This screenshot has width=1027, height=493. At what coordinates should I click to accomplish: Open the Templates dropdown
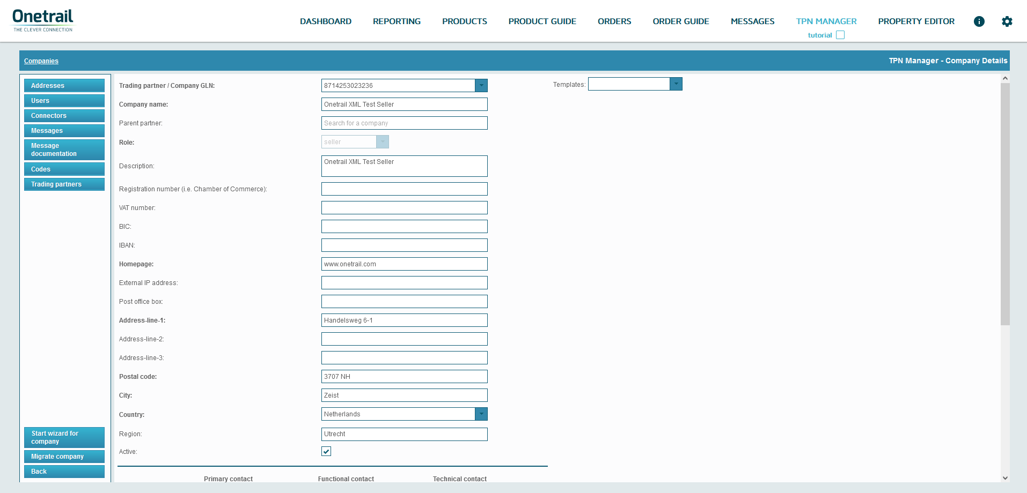pyautogui.click(x=676, y=84)
